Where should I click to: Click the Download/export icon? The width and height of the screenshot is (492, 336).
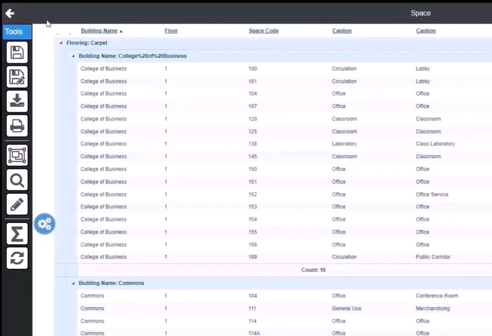pyautogui.click(x=17, y=101)
